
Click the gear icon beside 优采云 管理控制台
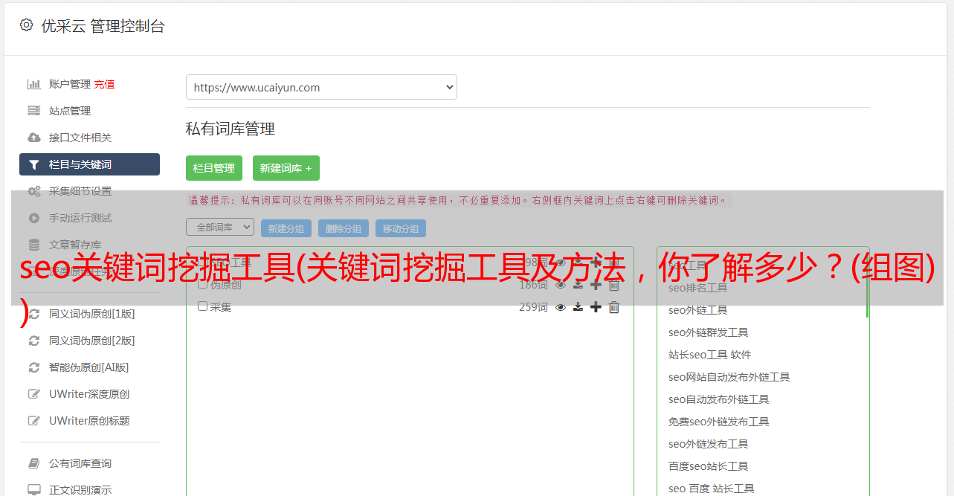click(26, 25)
